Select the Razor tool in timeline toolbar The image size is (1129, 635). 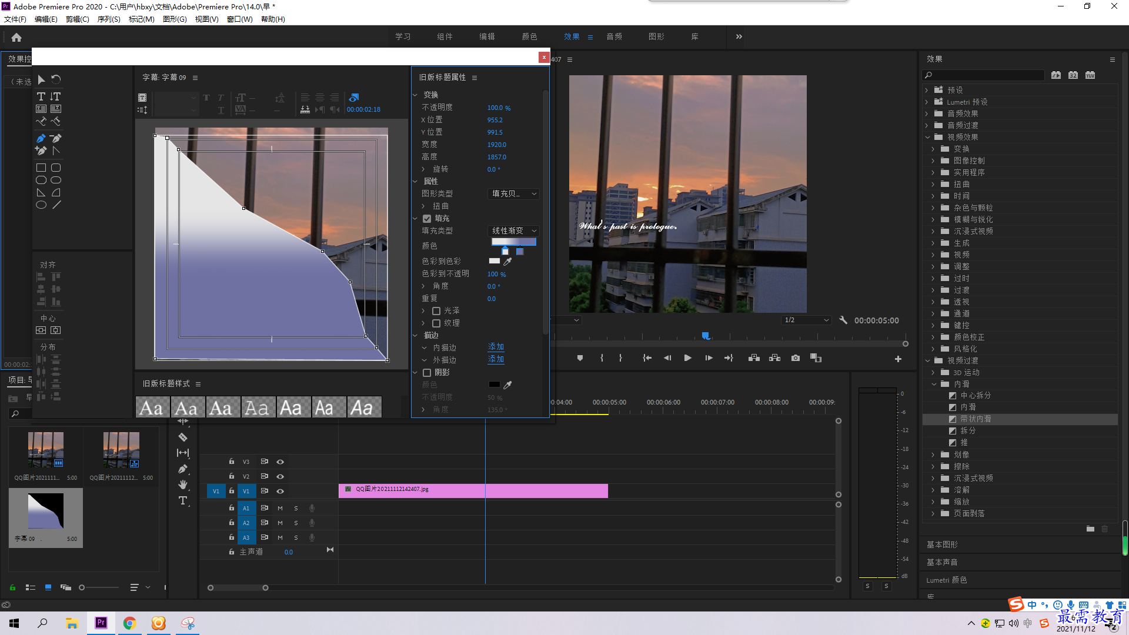pyautogui.click(x=183, y=437)
